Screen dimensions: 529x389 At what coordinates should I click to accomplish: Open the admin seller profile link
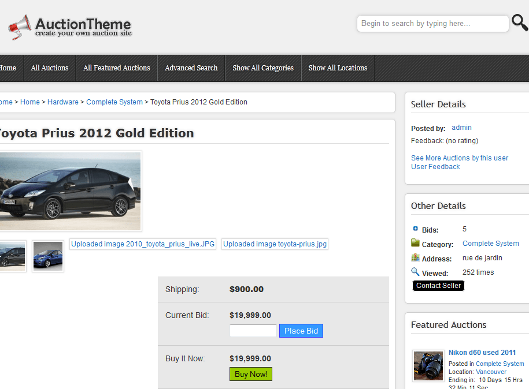point(461,128)
